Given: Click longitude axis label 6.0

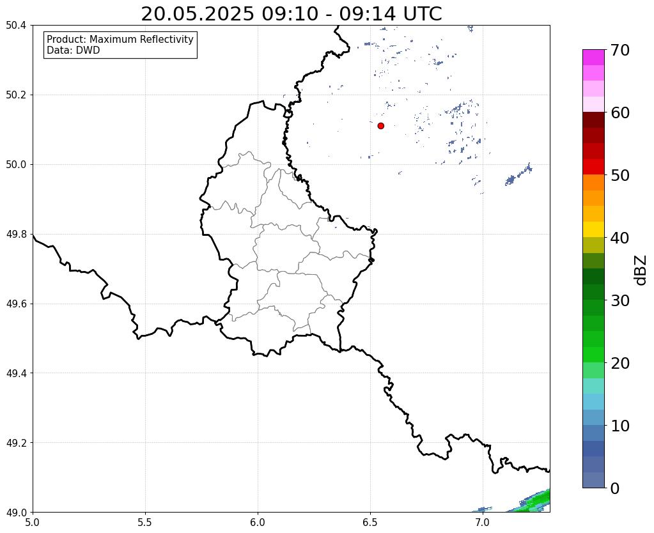Looking at the screenshot, I should tap(258, 523).
